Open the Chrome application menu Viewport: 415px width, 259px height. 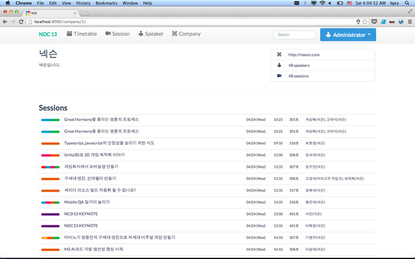23,3
